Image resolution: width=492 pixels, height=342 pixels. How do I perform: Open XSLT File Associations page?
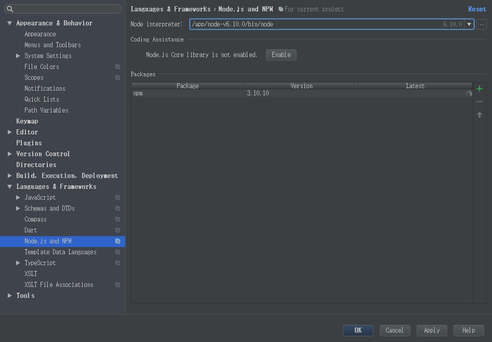59,284
